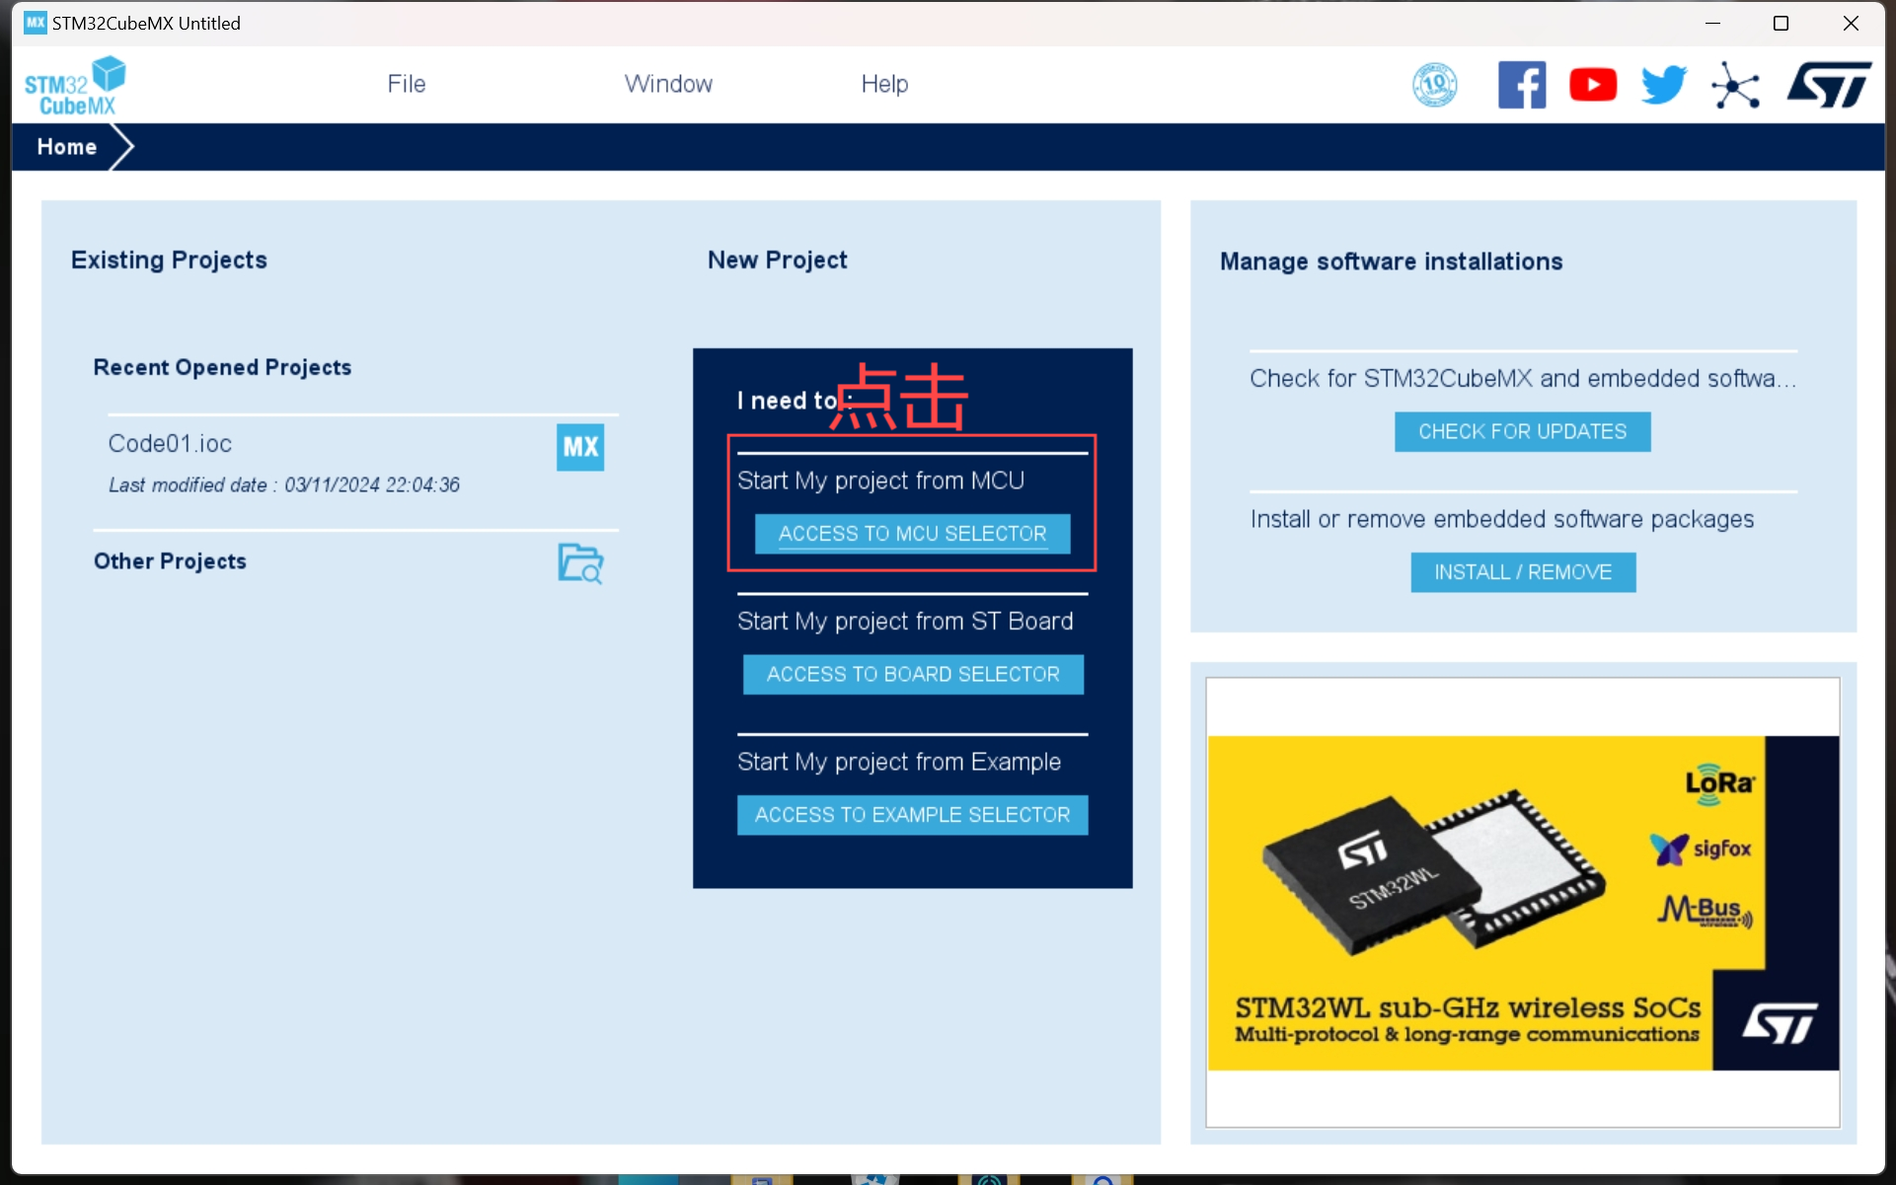Screen dimensions: 1896x1185
Task: Browse Other Projects with folder search icon
Action: coord(580,563)
